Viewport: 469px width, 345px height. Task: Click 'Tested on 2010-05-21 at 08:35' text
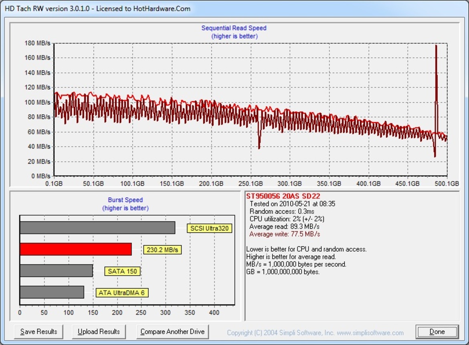293,204
